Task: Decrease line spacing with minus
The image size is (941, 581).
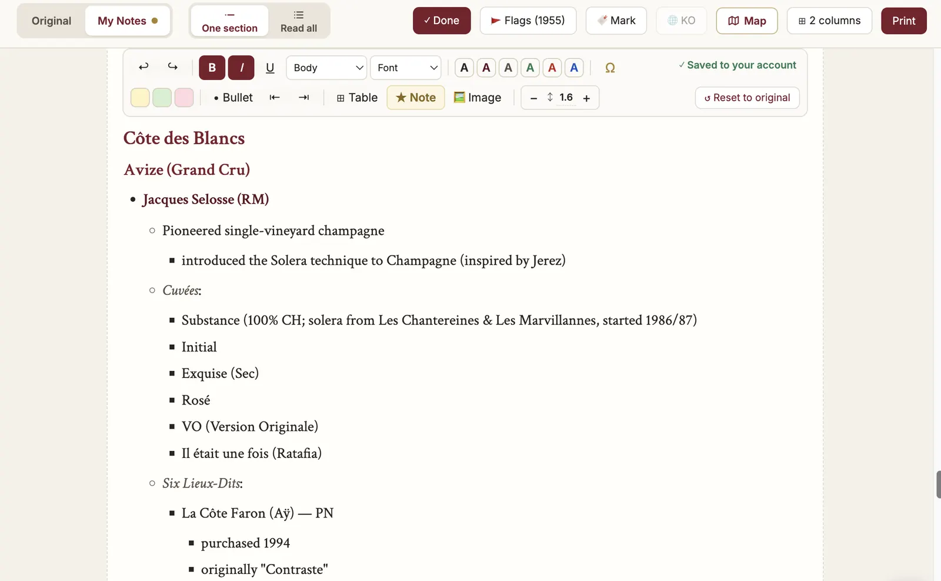Action: (533, 98)
